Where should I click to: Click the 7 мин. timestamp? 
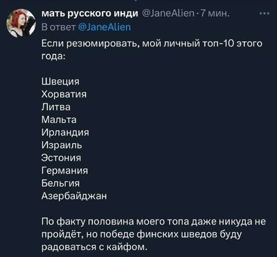(215, 14)
